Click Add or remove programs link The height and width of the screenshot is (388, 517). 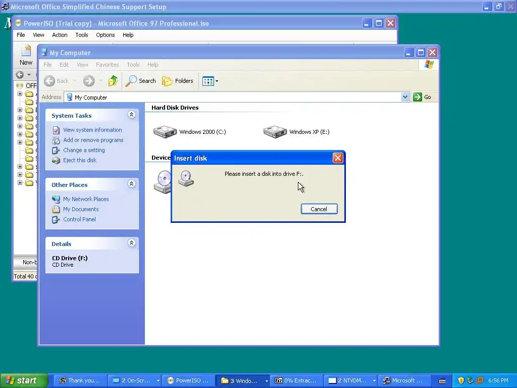pyautogui.click(x=93, y=140)
